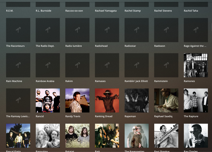
Task: Select the Raekwon artist name
Action: pos(160,46)
